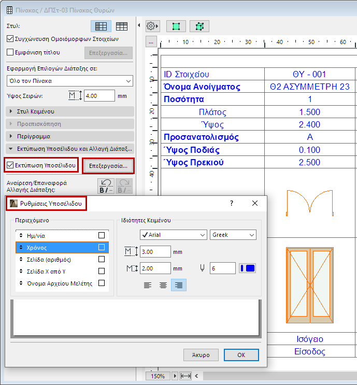Screen dimensions: 357x385
Task: Check the Σελίδα Χ από Υ checkbox
Action: (102, 271)
